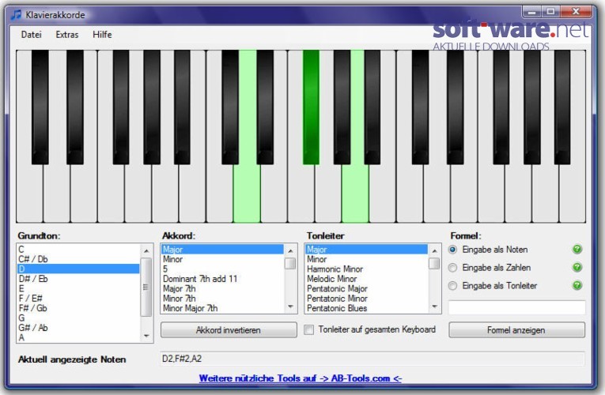Select F# / Gb in the Grundton list

pyautogui.click(x=79, y=308)
